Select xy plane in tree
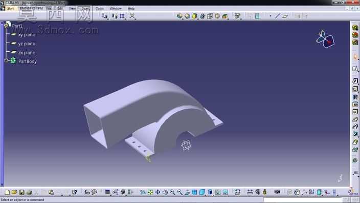Screen dimensions: 360x203 pyautogui.click(x=27, y=35)
